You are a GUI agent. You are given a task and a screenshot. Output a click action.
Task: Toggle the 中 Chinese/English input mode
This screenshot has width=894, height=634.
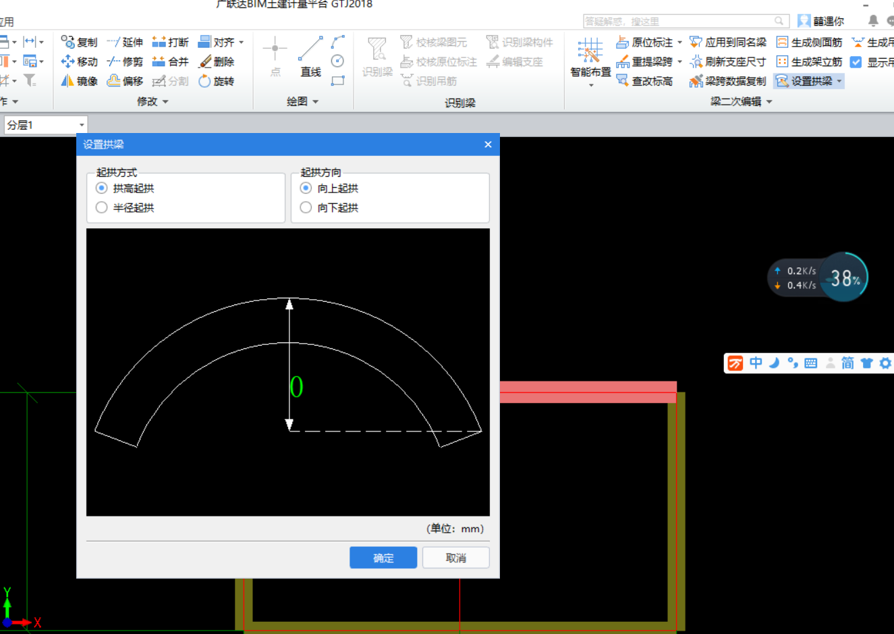click(x=756, y=363)
